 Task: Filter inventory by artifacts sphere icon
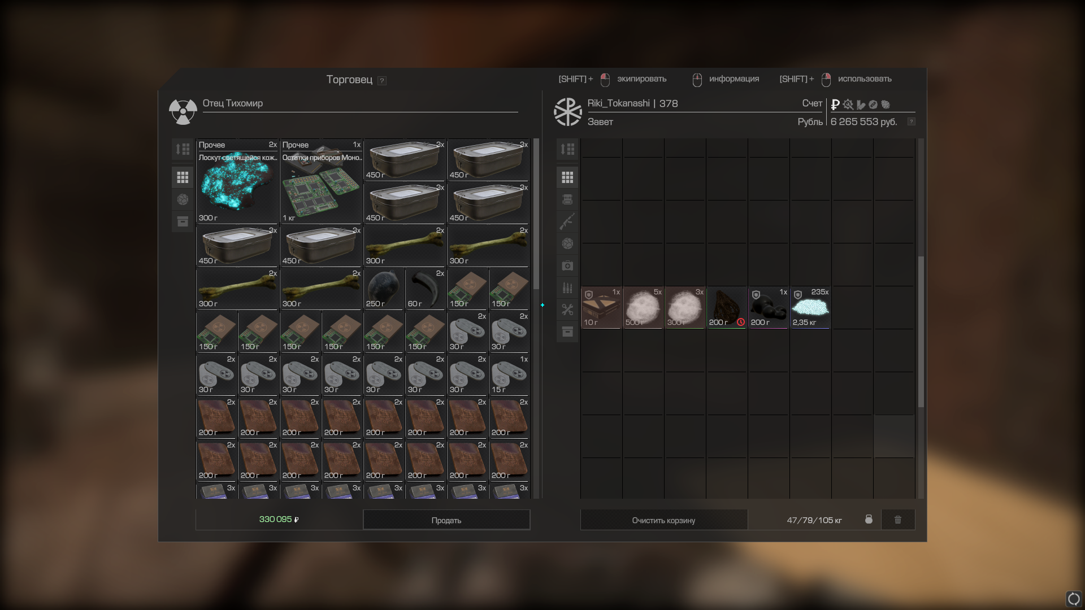click(x=567, y=243)
